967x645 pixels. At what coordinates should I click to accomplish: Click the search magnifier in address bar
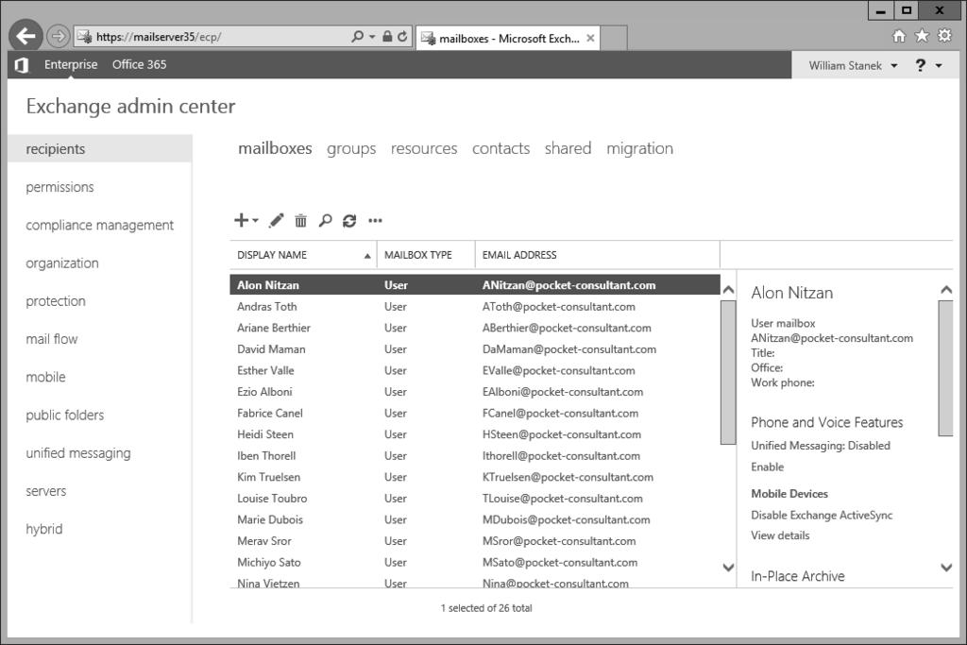(x=357, y=37)
